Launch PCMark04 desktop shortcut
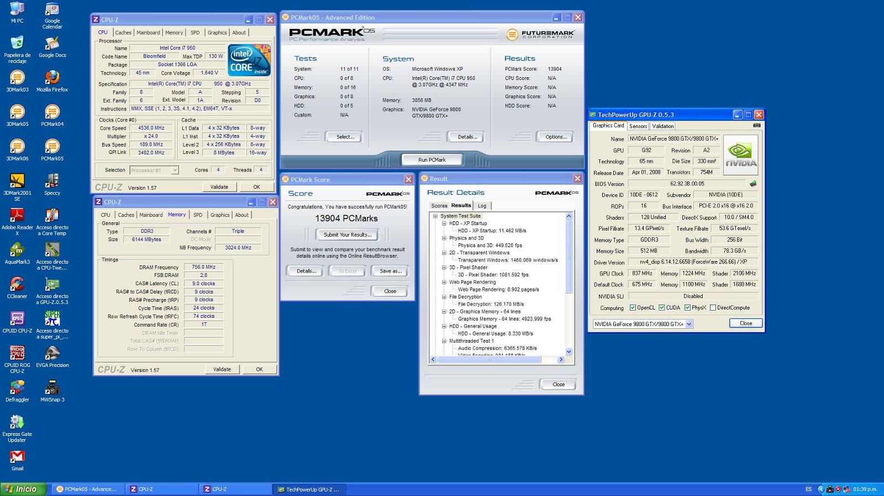Screen dimensions: 884x496 tap(52, 116)
